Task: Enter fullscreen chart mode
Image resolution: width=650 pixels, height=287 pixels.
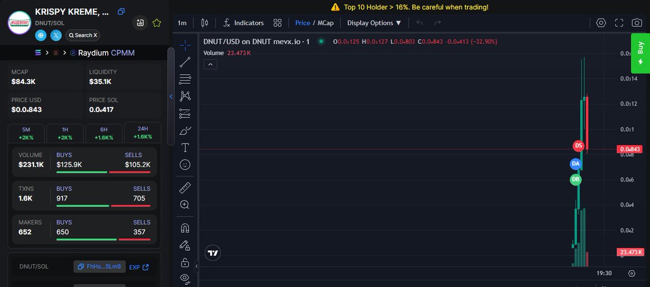Action: 619,23
